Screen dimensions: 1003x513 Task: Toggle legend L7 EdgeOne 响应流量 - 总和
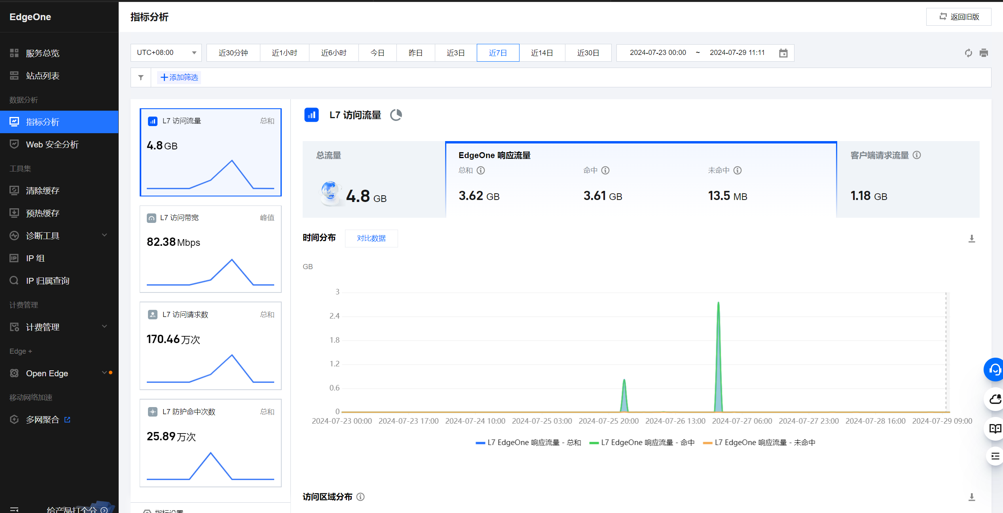pyautogui.click(x=528, y=442)
